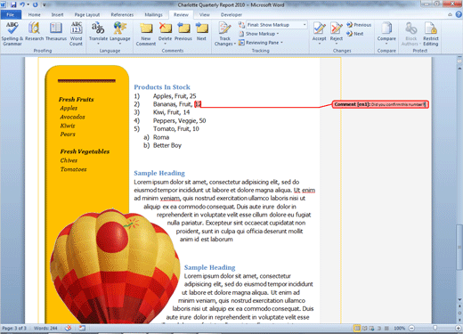The height and width of the screenshot is (334, 463).
Task: Select the hot air balloon image
Action: (x=114, y=265)
